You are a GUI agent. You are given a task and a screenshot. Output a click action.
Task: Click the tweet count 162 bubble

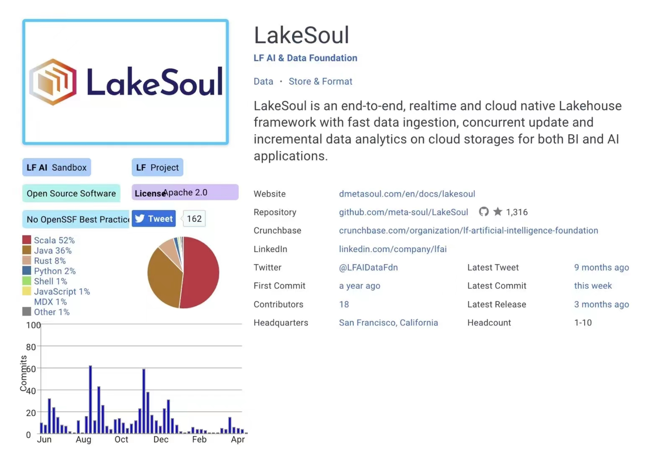[x=194, y=219]
